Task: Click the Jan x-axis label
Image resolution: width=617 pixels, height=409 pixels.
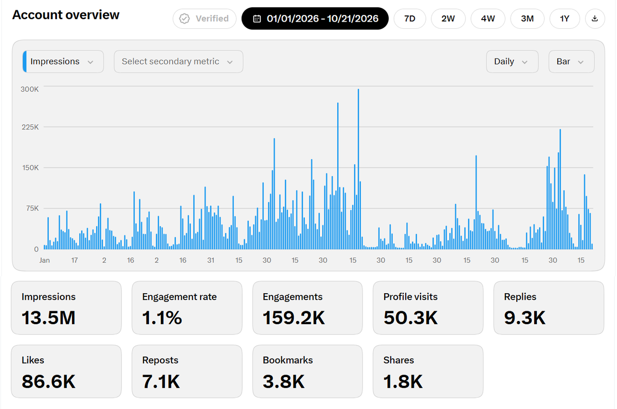Action: click(45, 260)
